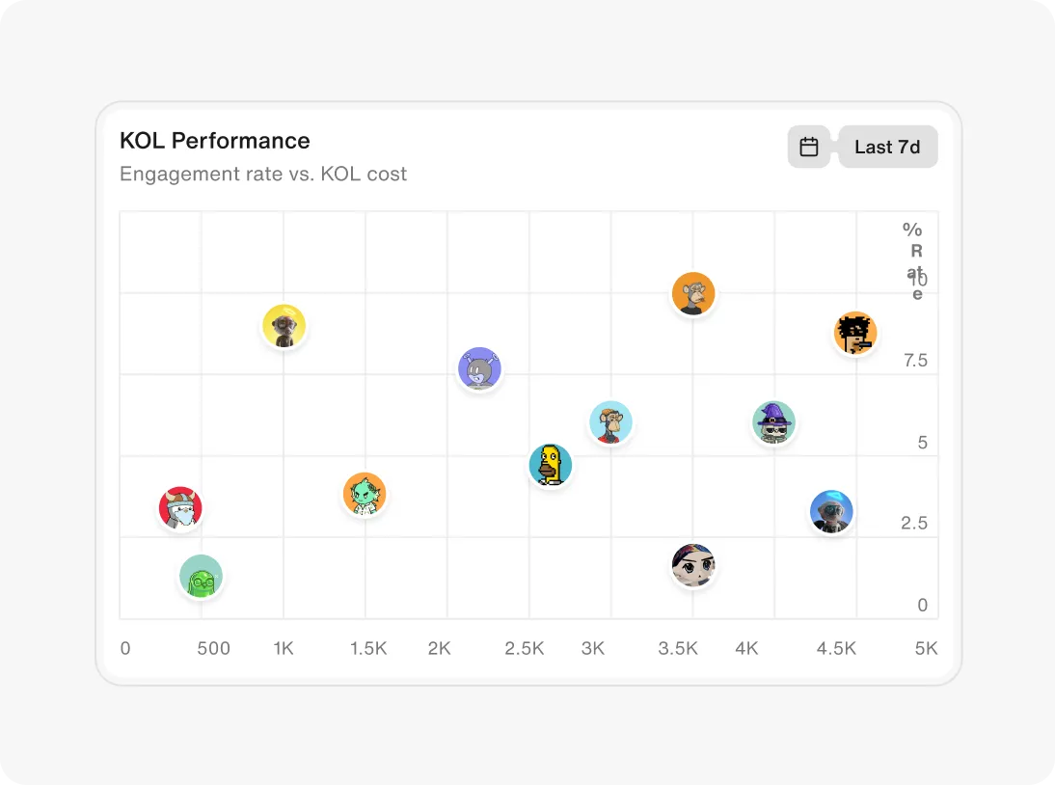Open time filter options next to calendar
The height and width of the screenshot is (785, 1055).
pos(887,147)
